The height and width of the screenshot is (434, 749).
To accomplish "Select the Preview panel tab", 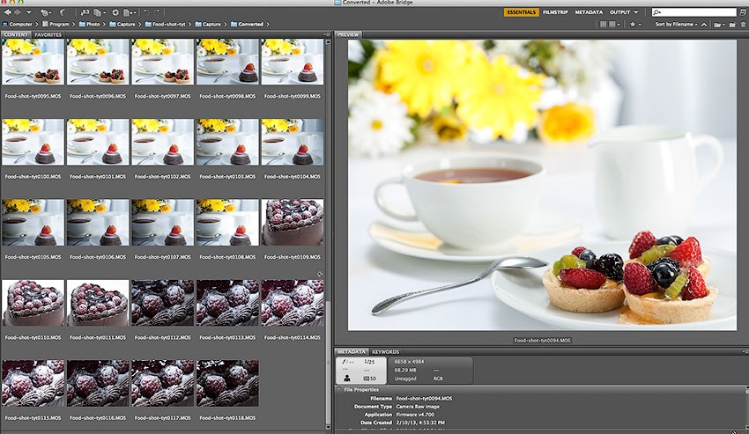I will click(x=348, y=34).
